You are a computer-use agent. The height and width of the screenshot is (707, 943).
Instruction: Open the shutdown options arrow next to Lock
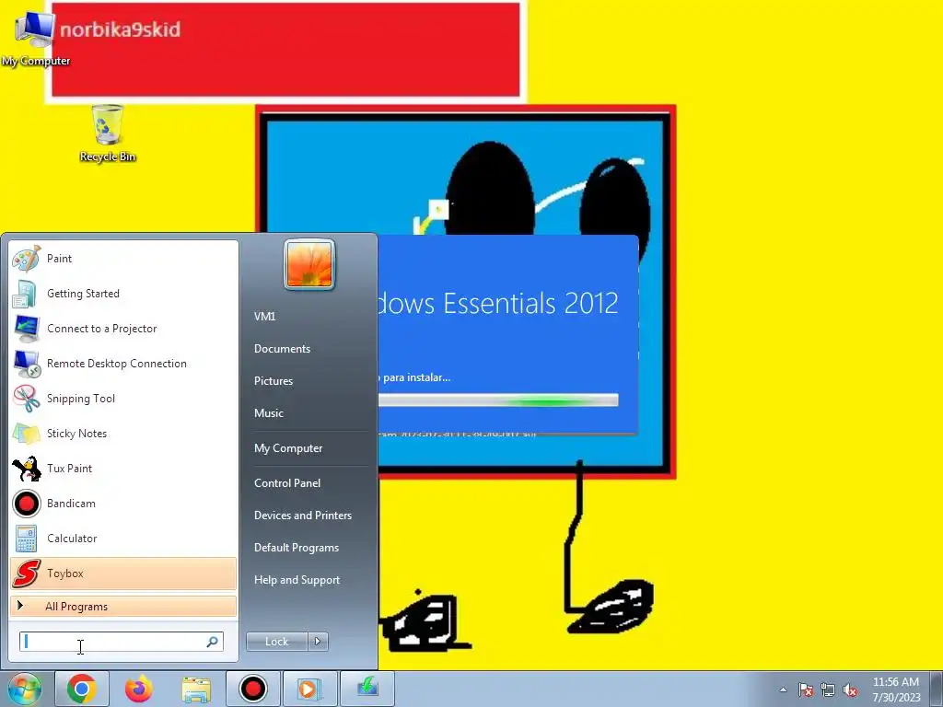(x=318, y=642)
